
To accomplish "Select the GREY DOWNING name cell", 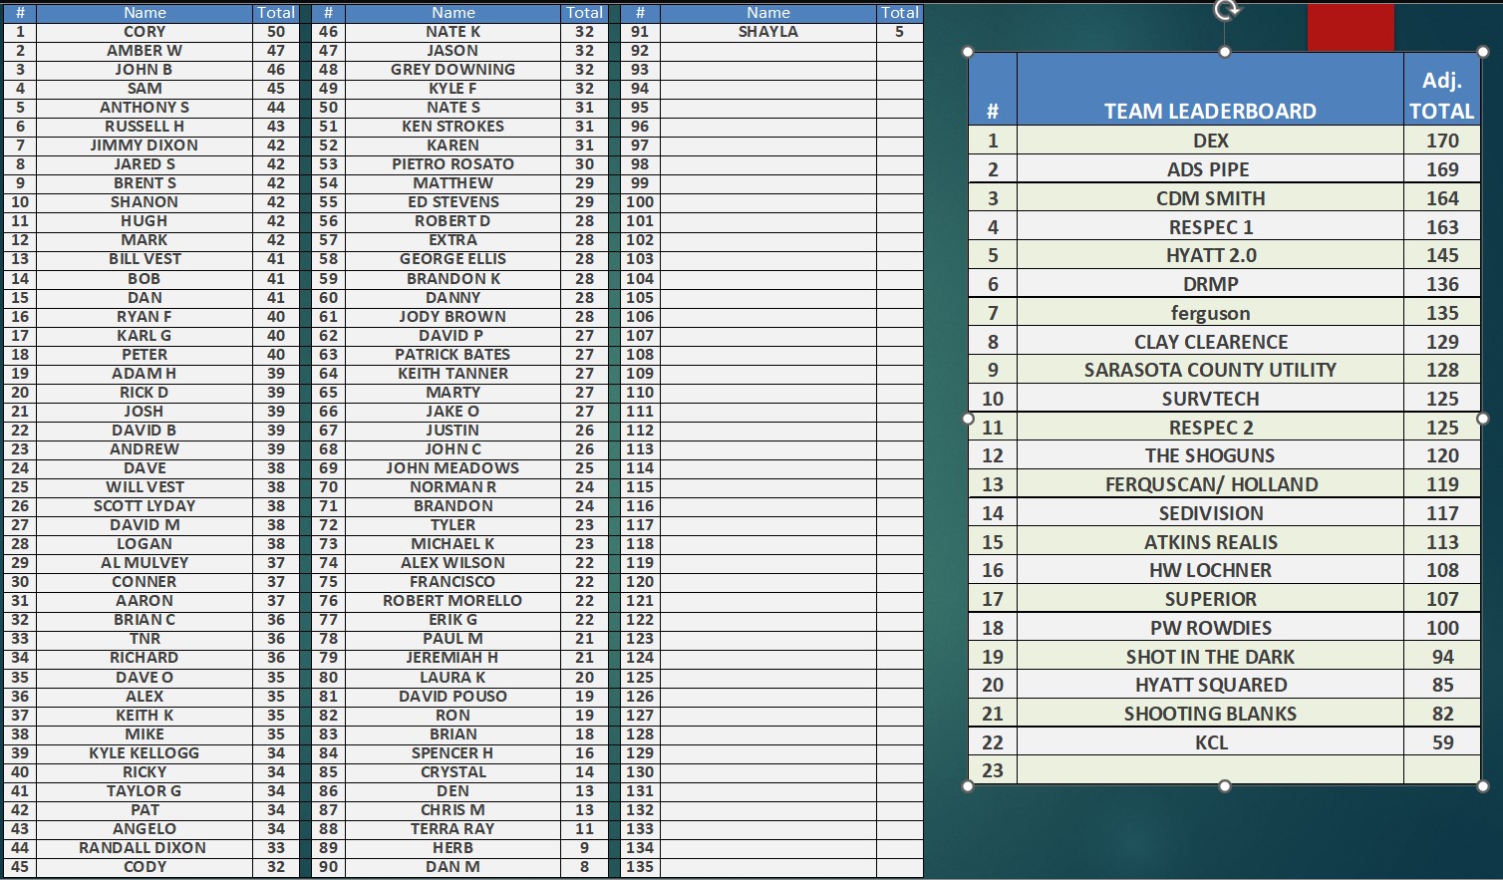I will (x=452, y=70).
